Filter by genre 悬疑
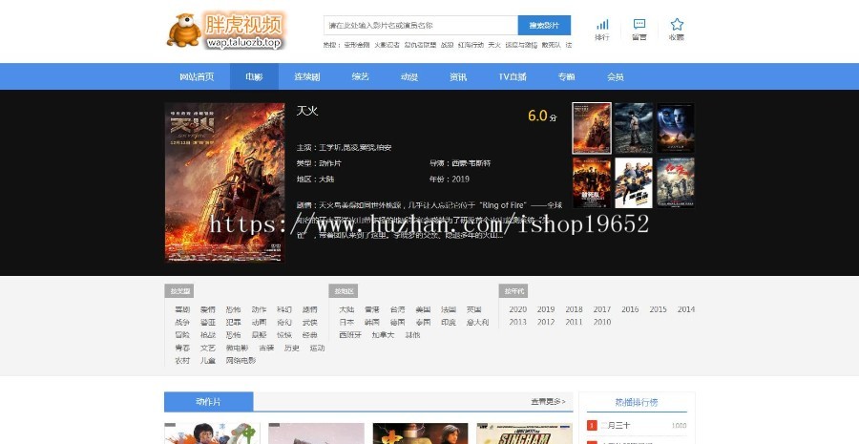Viewport: 859px width, 444px height. point(259,334)
